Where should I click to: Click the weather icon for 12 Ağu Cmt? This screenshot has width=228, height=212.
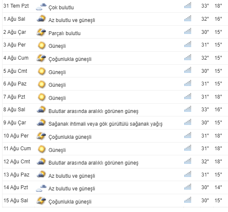[x=41, y=161]
